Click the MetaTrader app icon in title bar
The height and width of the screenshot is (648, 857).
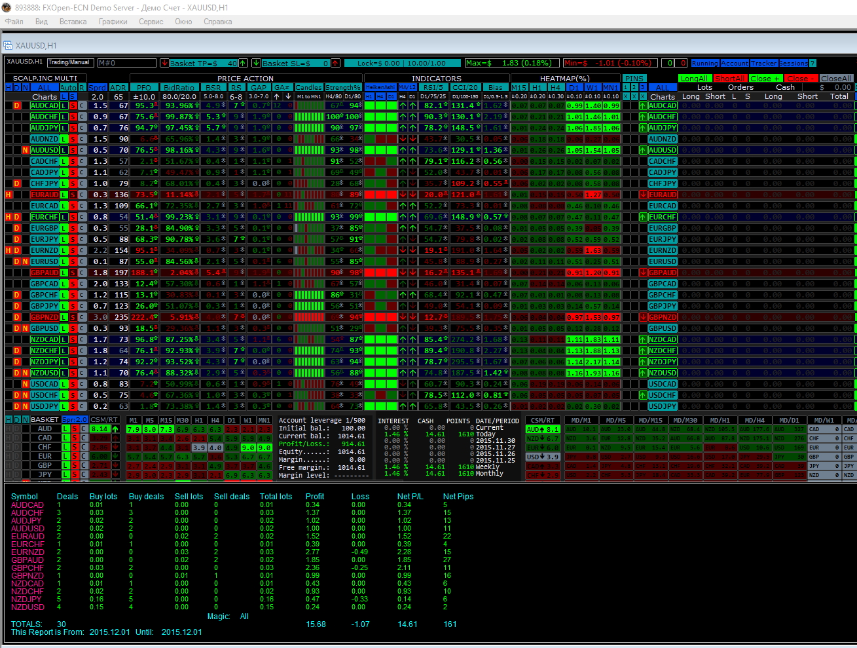[x=7, y=7]
